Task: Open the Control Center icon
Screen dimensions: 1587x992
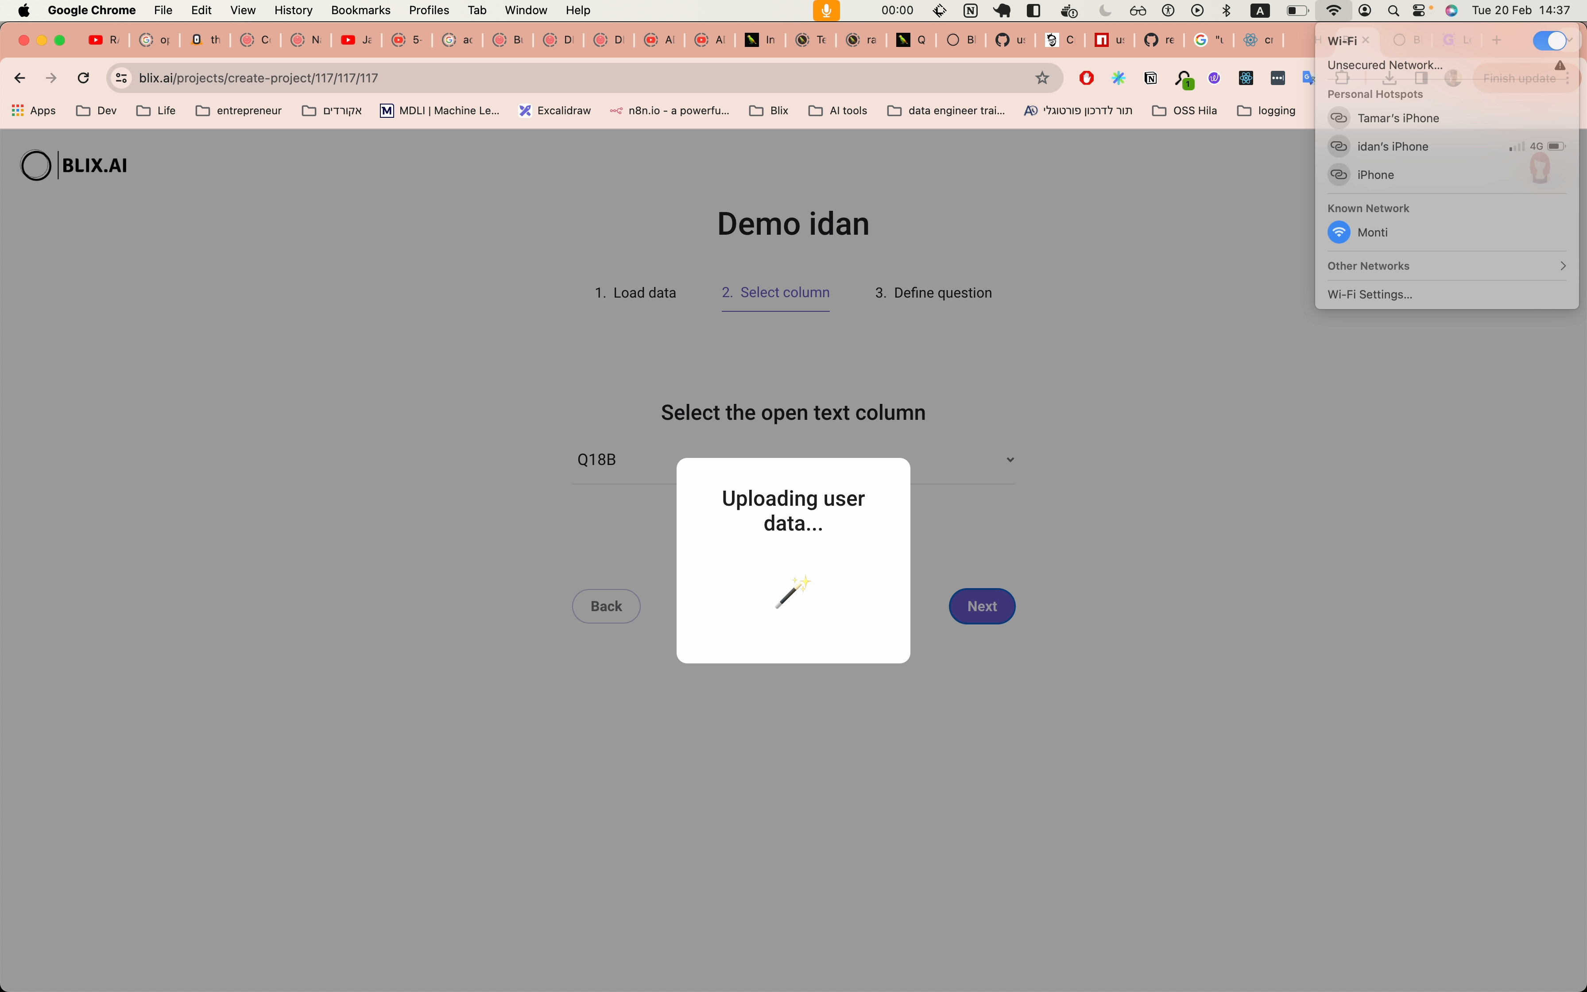Action: 1419,11
